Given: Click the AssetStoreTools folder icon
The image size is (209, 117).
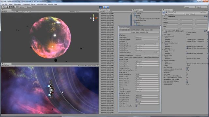Looking at the screenshot, I should [135, 20].
